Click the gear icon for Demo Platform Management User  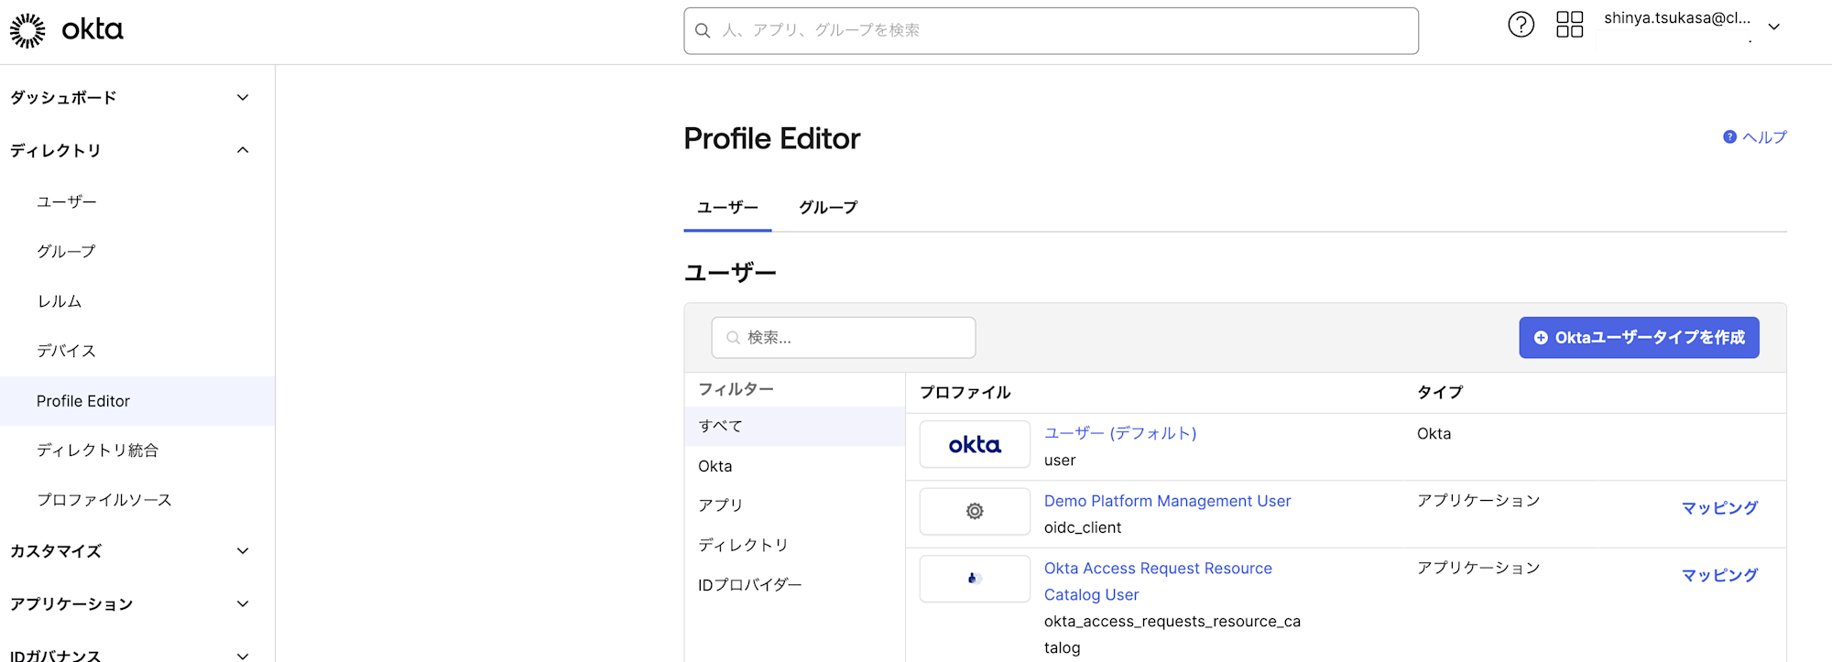tap(975, 511)
